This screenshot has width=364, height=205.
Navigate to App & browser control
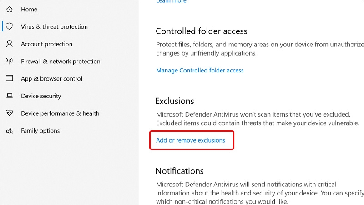[51, 79]
